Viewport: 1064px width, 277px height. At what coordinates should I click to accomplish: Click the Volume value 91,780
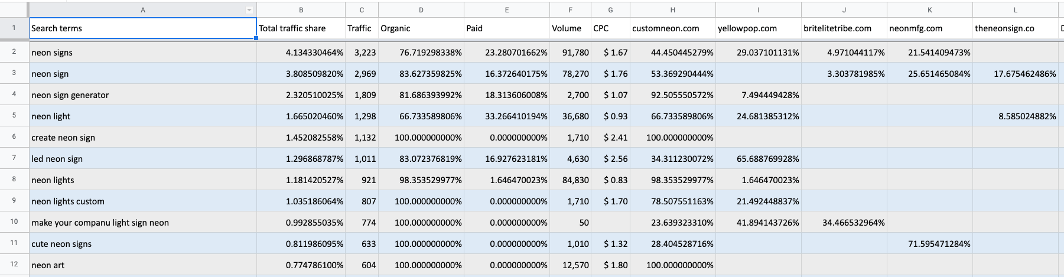point(570,52)
